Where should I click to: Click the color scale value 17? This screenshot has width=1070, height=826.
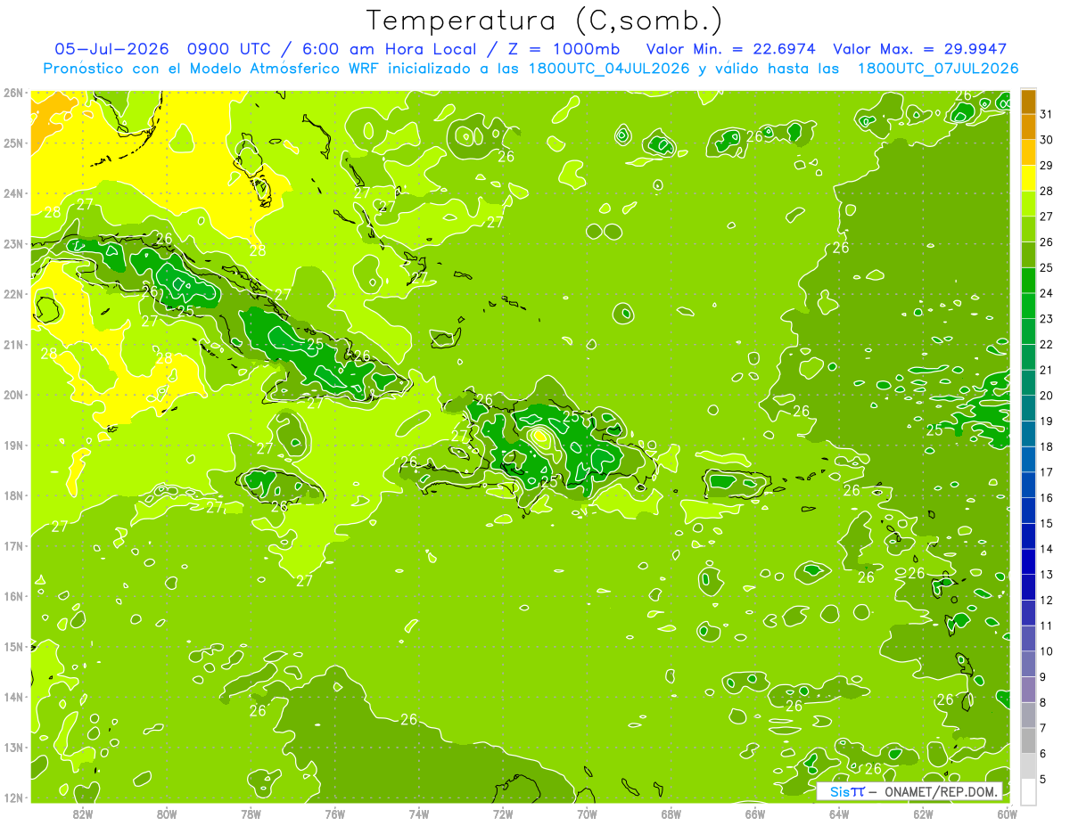[x=1047, y=472]
